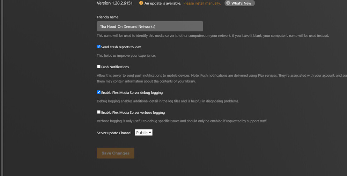Click the Friendly name label
The width and height of the screenshot is (347, 176).
[x=108, y=17]
